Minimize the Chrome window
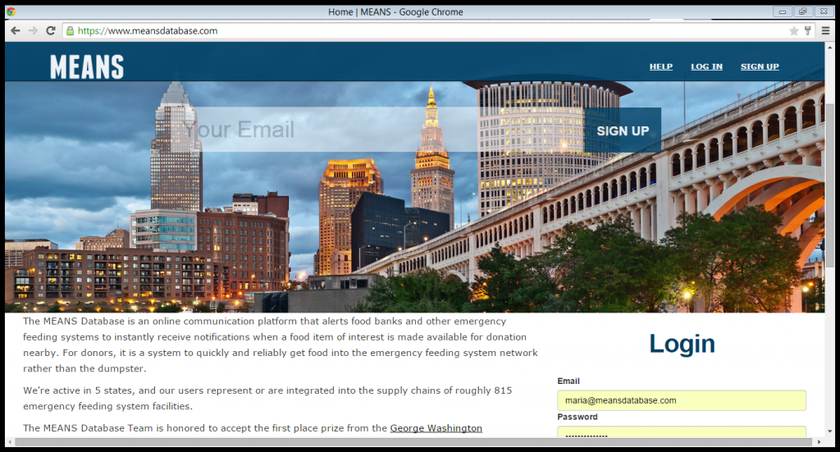The image size is (840, 452). (783, 11)
